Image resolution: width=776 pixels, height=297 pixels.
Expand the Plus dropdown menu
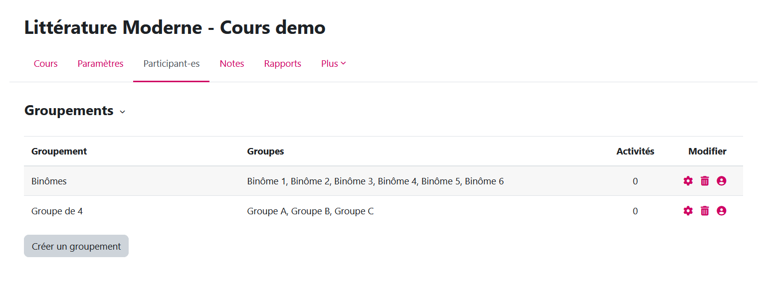pyautogui.click(x=333, y=64)
